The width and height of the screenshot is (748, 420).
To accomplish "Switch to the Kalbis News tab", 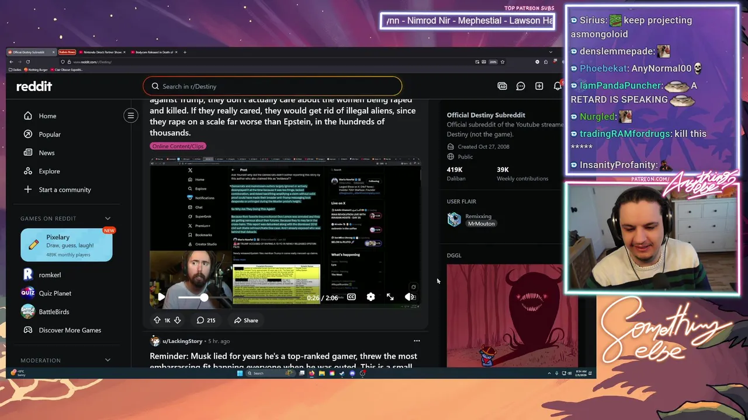I will (x=67, y=52).
